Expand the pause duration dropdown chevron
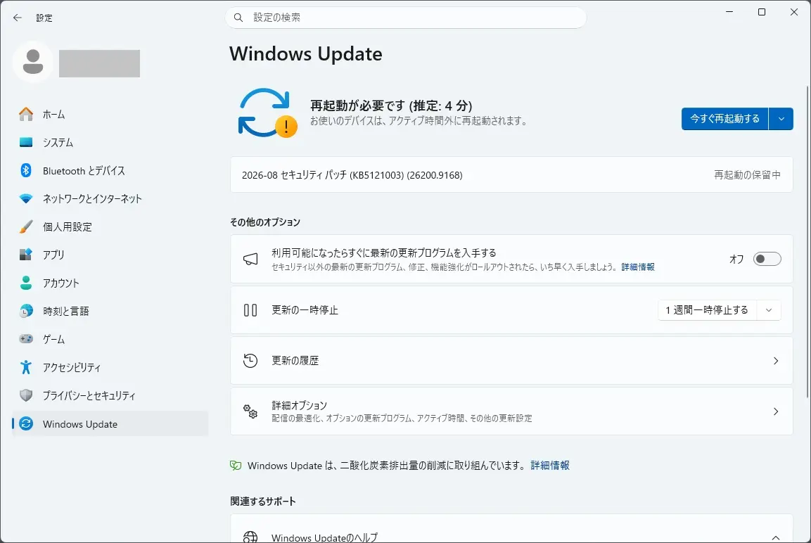This screenshot has width=811, height=543. 769,310
